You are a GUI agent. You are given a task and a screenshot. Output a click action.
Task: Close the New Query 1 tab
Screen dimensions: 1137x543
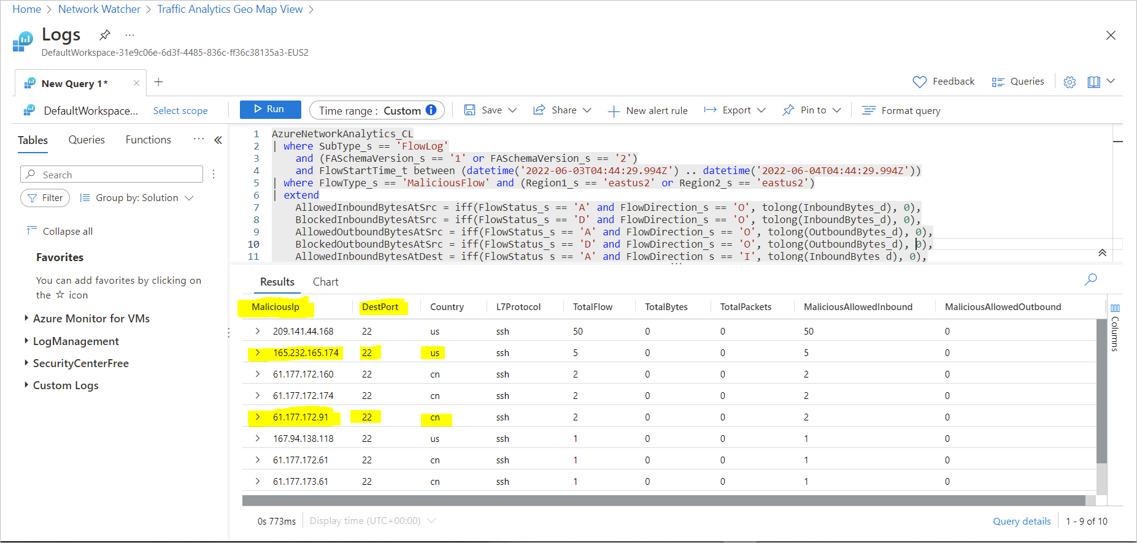pos(136,83)
